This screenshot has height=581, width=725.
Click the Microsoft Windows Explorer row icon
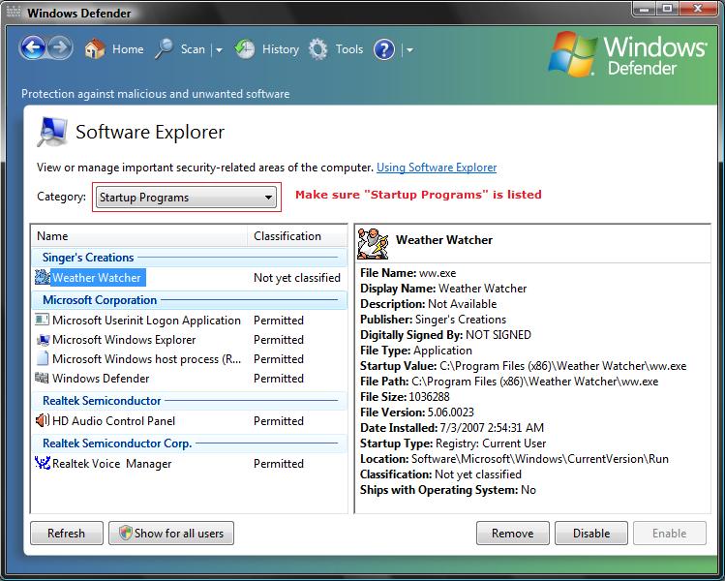(43, 340)
